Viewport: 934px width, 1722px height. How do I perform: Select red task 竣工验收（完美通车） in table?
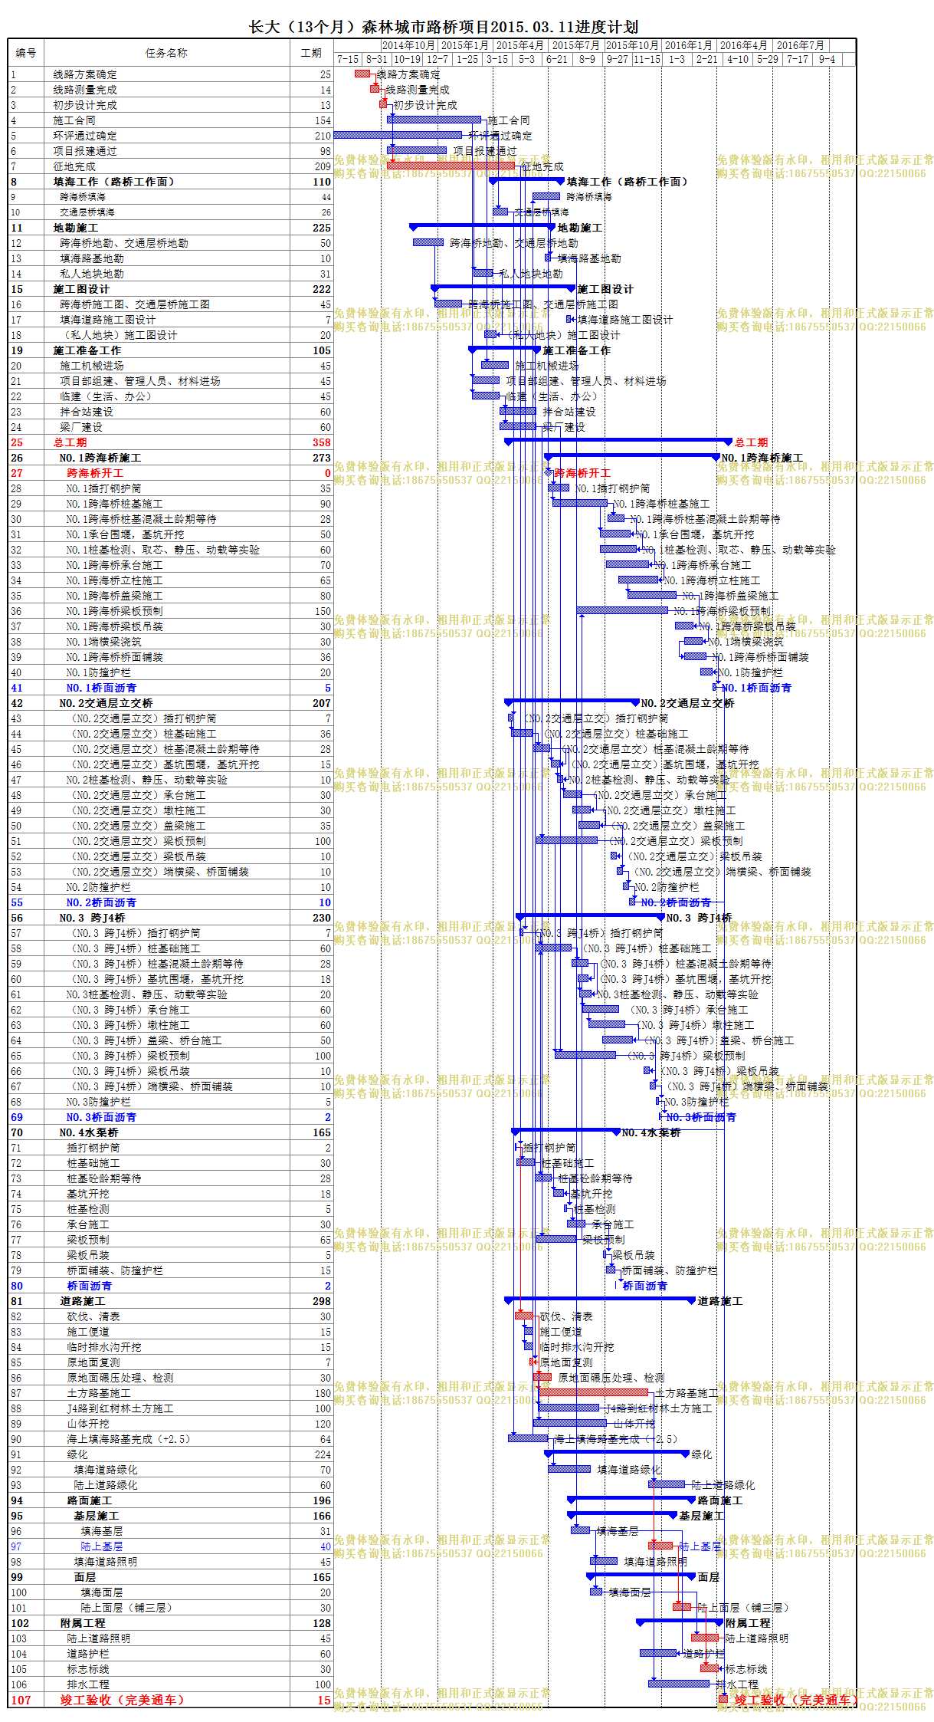coord(170,1700)
